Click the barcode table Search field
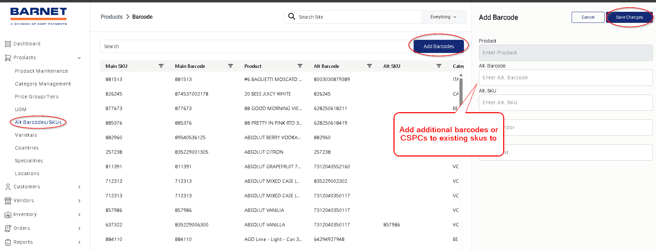 point(255,46)
